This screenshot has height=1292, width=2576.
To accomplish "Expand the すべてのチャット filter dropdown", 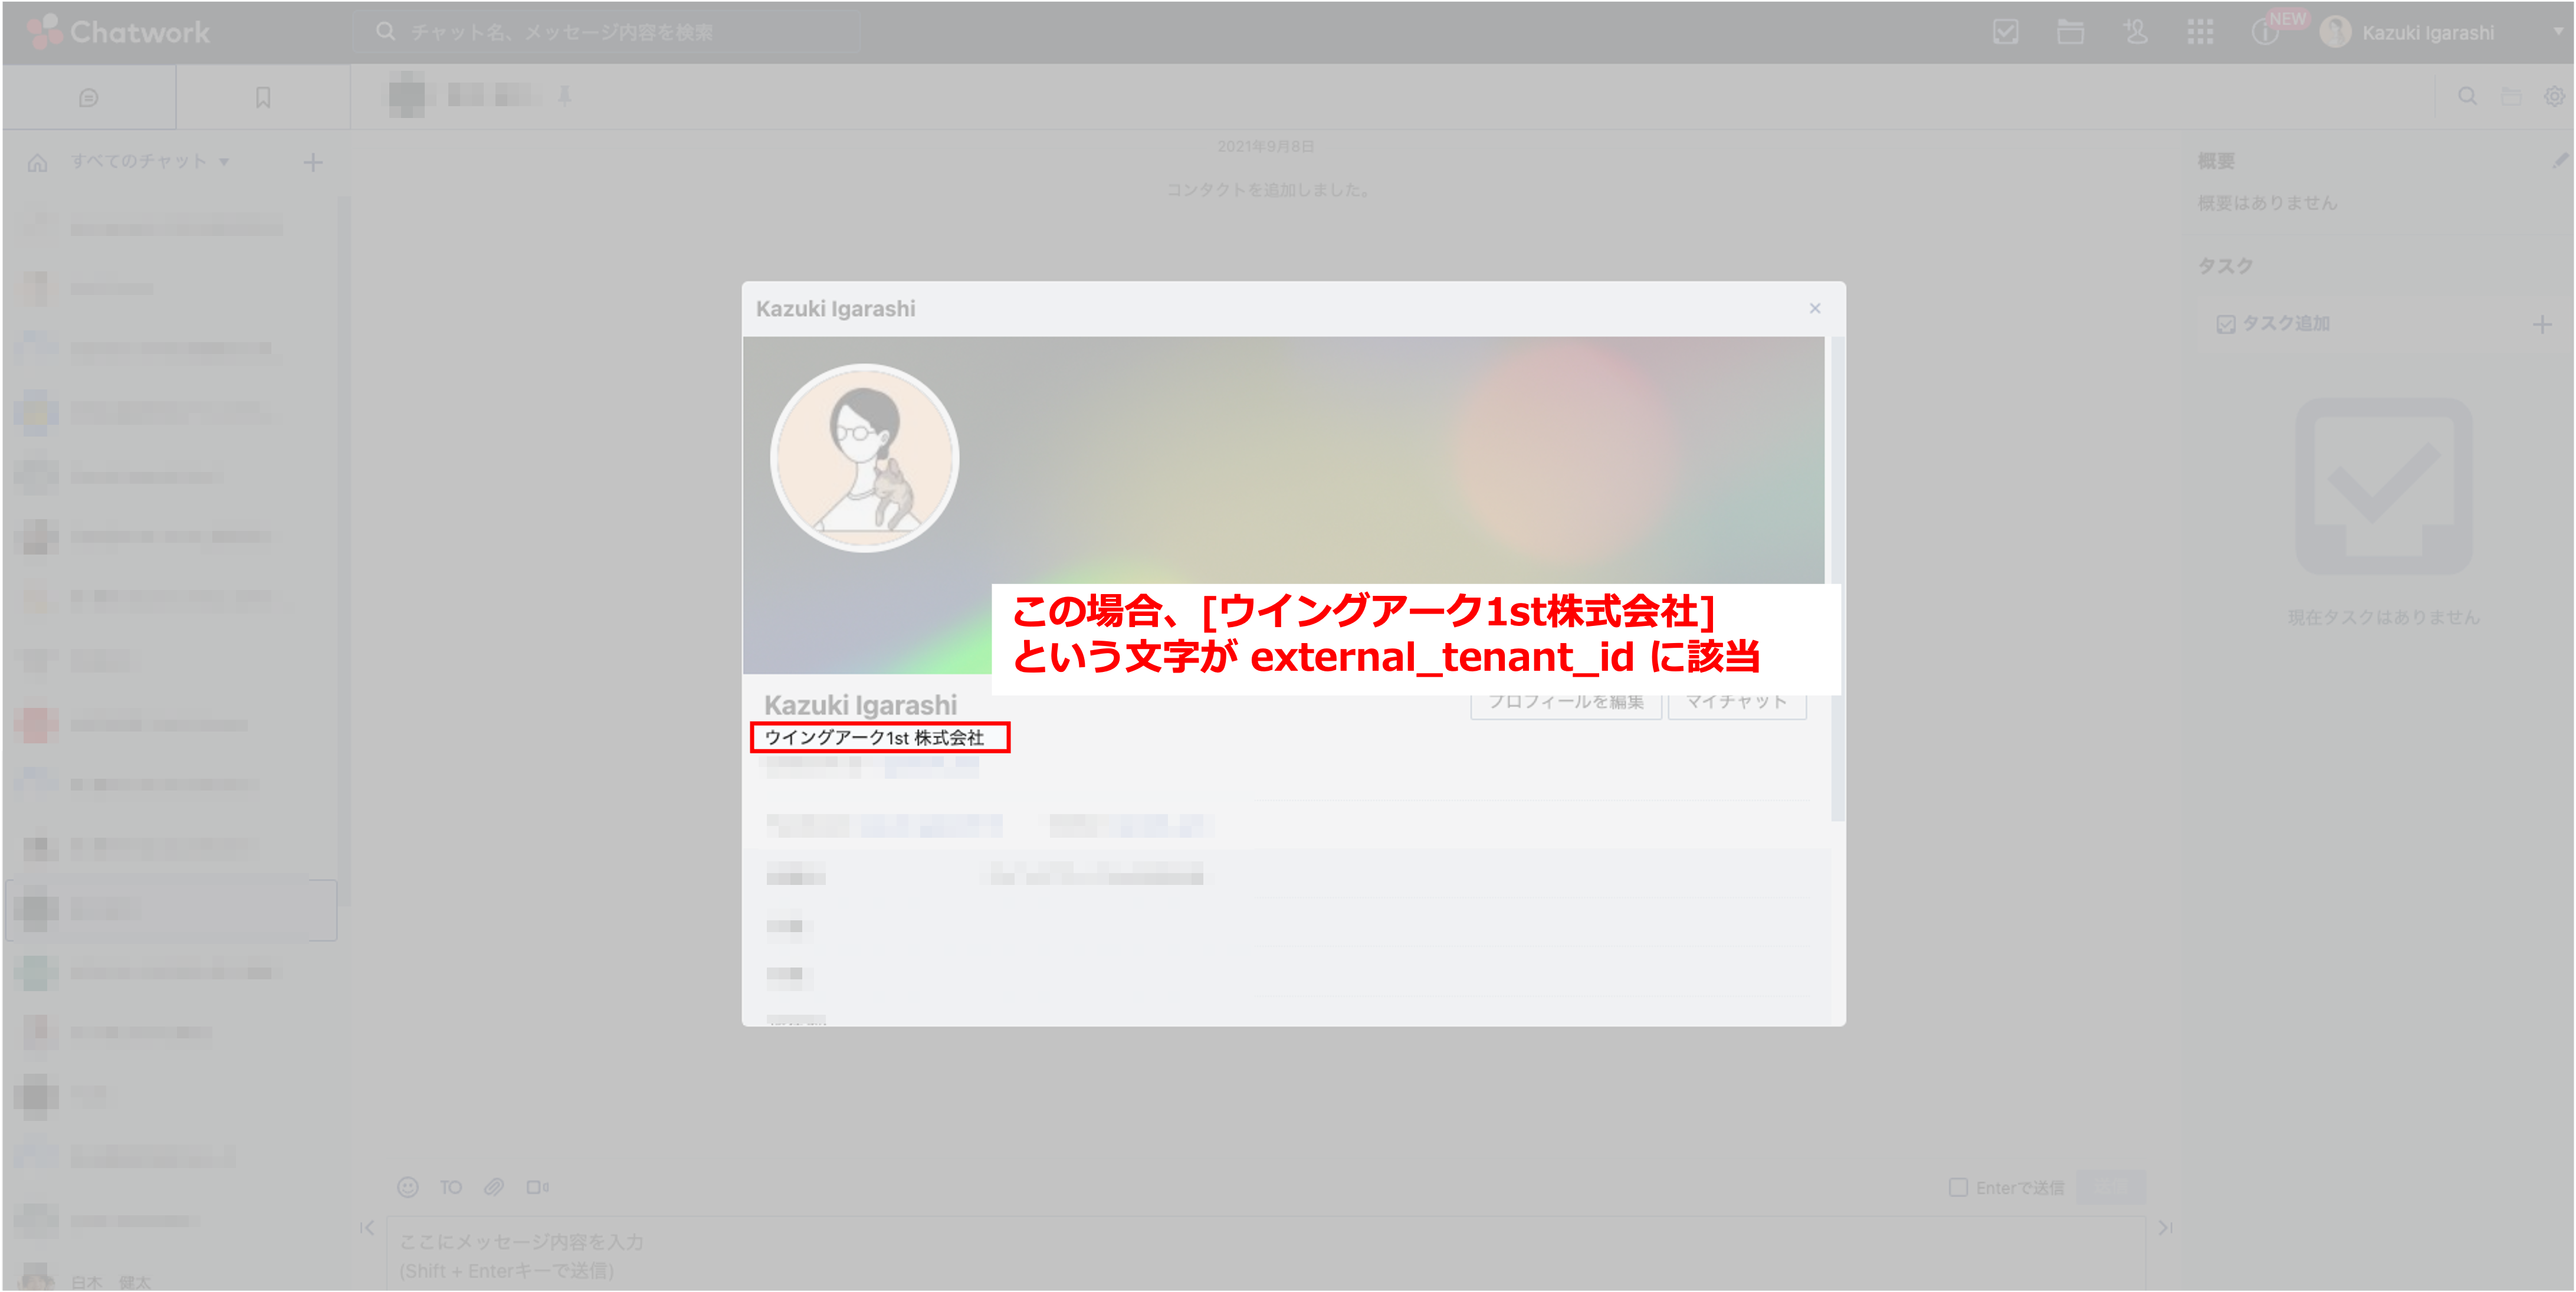I will click(x=150, y=161).
